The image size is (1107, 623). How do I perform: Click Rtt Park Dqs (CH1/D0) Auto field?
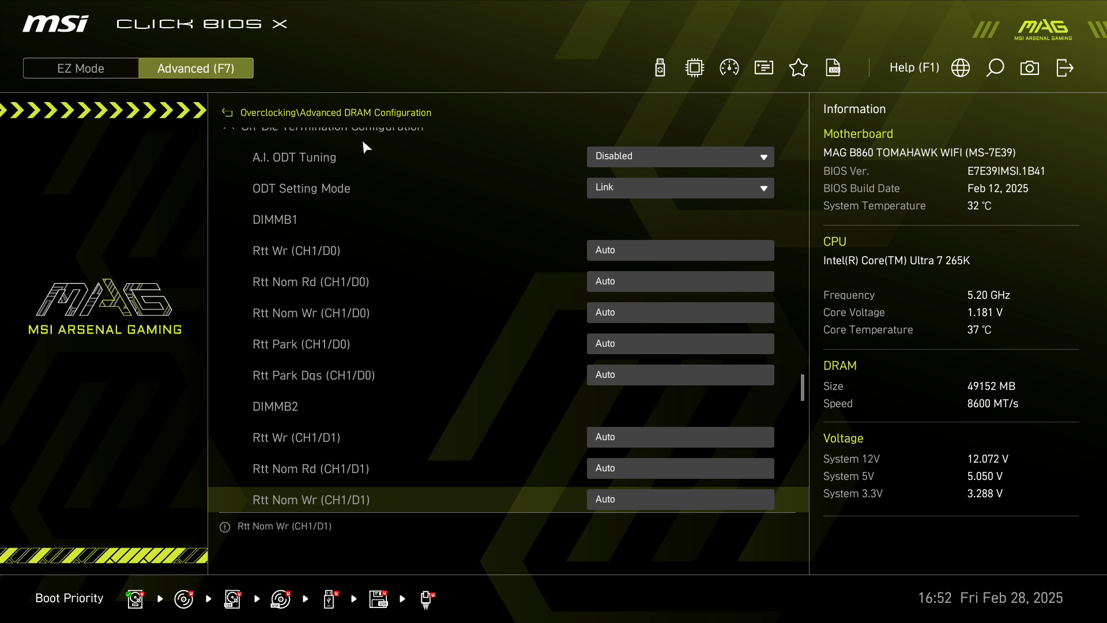(x=680, y=375)
